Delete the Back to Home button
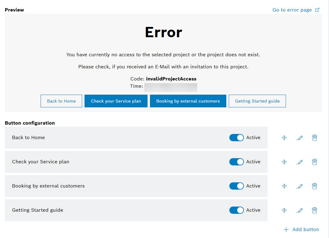 (x=315, y=138)
